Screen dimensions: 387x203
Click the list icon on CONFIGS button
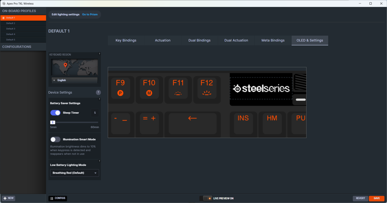click(x=52, y=198)
